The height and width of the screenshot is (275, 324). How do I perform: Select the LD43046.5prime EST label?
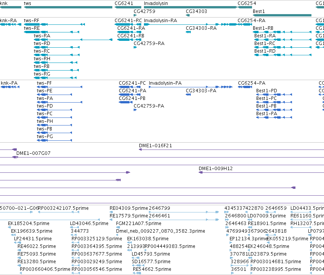click(x=89, y=224)
